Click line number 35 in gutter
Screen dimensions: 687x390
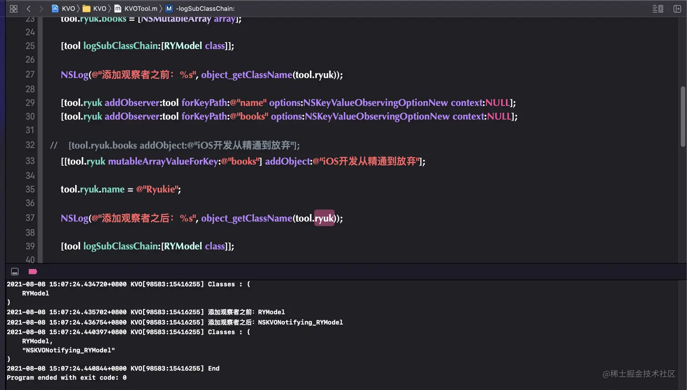coord(30,189)
